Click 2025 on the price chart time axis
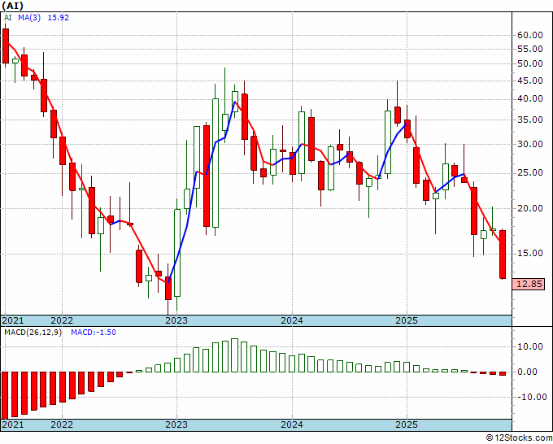The width and height of the screenshot is (553, 444). tap(407, 320)
